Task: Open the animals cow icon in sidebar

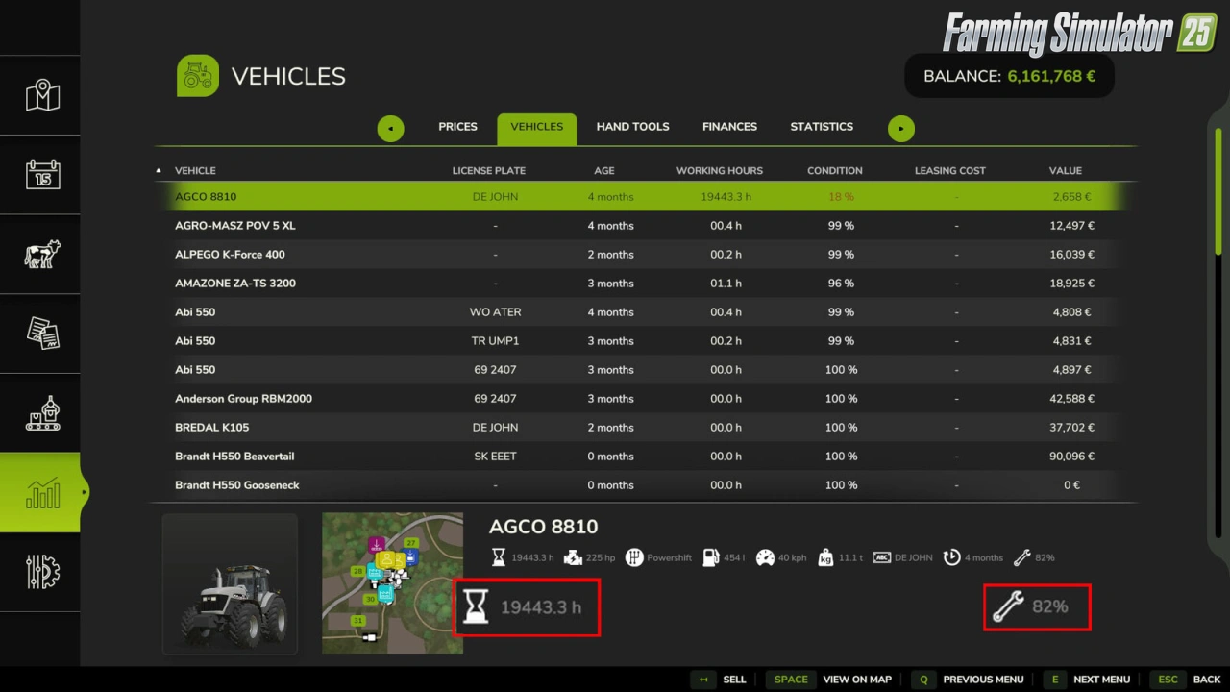Action: pos(42,255)
